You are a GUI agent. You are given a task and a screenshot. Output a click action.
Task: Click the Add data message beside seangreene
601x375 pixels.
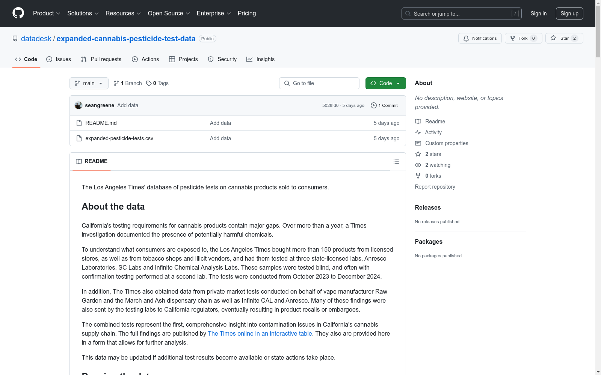tap(128, 105)
